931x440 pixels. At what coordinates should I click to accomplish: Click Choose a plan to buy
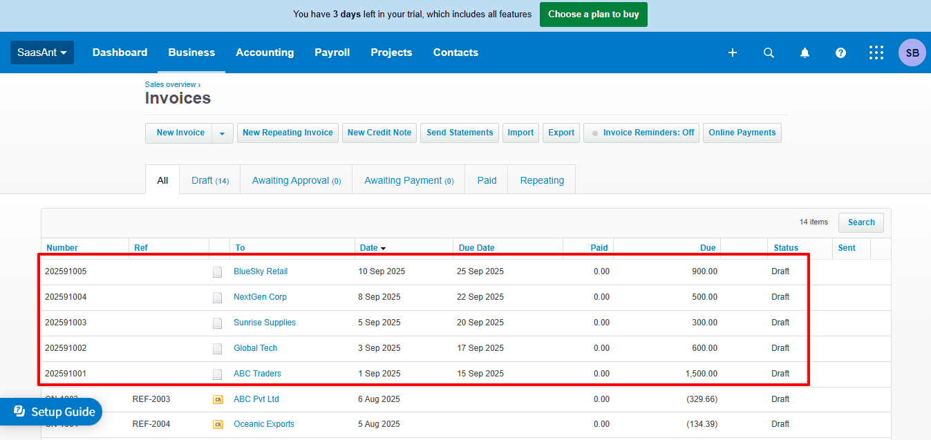(593, 14)
